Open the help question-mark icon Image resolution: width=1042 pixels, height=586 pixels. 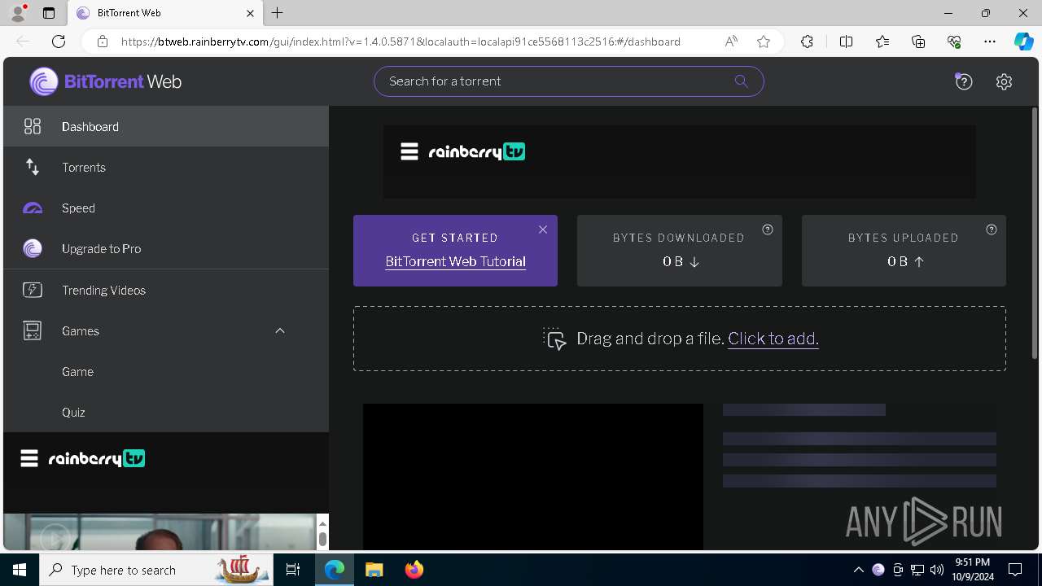tap(964, 81)
